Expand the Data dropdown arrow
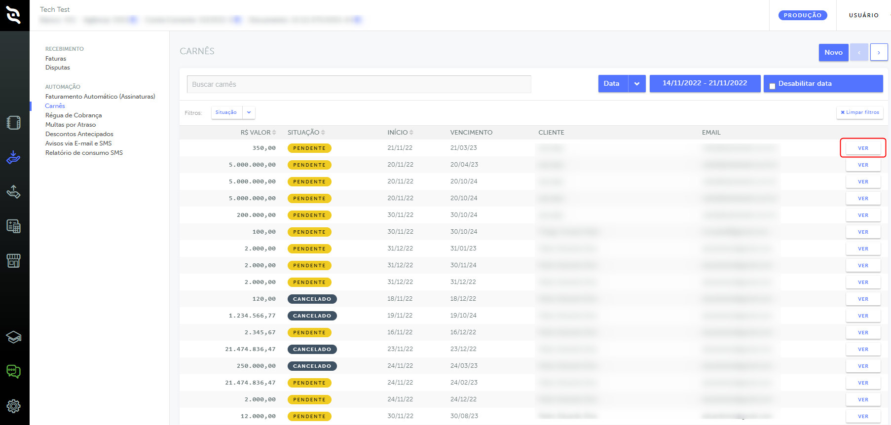This screenshot has height=425, width=891. pos(637,84)
